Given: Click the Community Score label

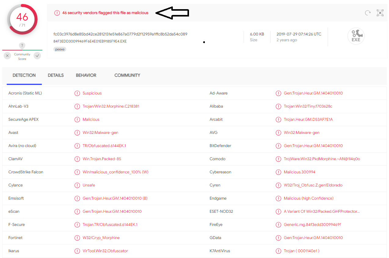Looking at the screenshot, I should [22, 57].
